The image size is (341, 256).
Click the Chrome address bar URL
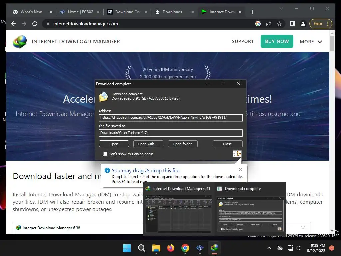pyautogui.click(x=86, y=24)
